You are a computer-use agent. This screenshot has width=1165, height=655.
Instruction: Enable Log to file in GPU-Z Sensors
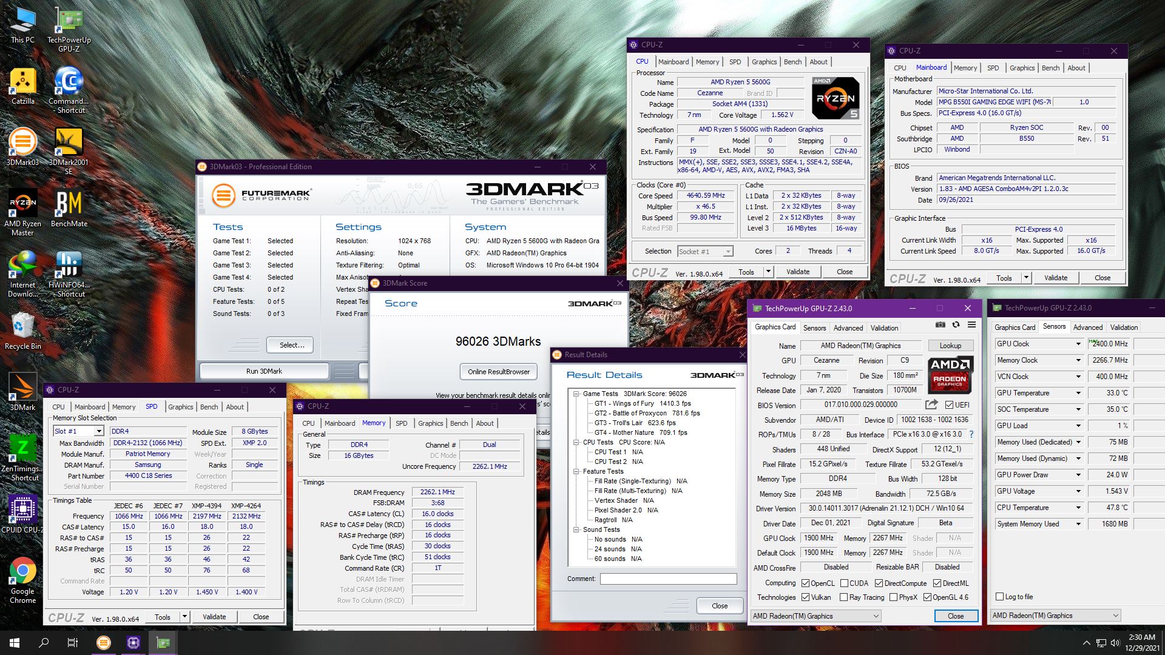coord(999,597)
